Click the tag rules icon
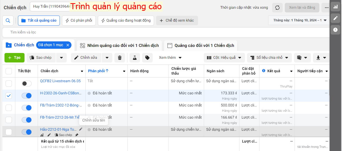342x151 pixels. point(147,58)
